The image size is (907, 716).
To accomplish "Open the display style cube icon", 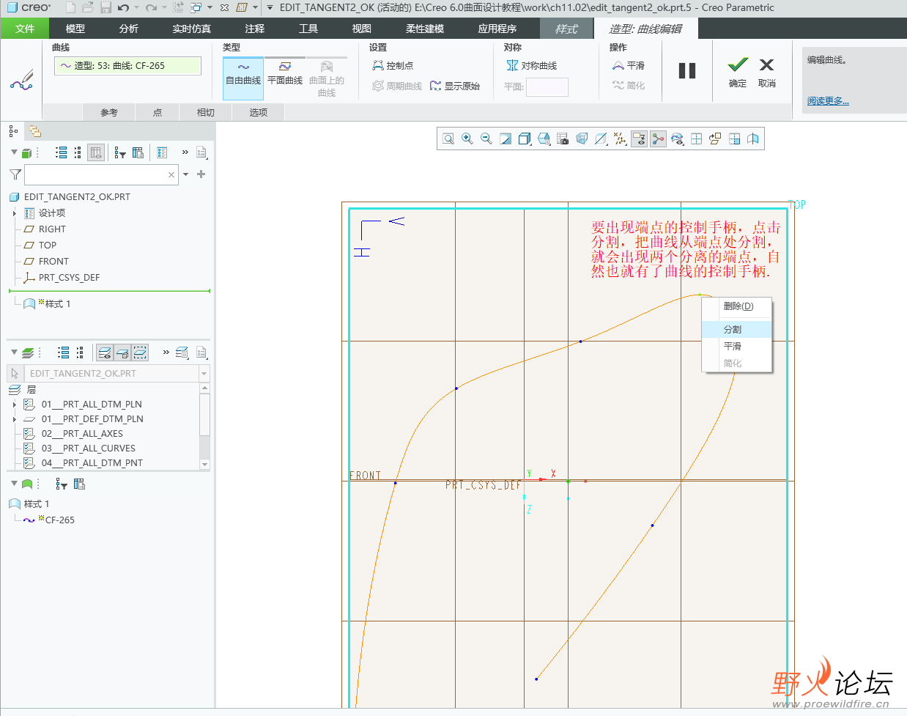I will tap(525, 139).
